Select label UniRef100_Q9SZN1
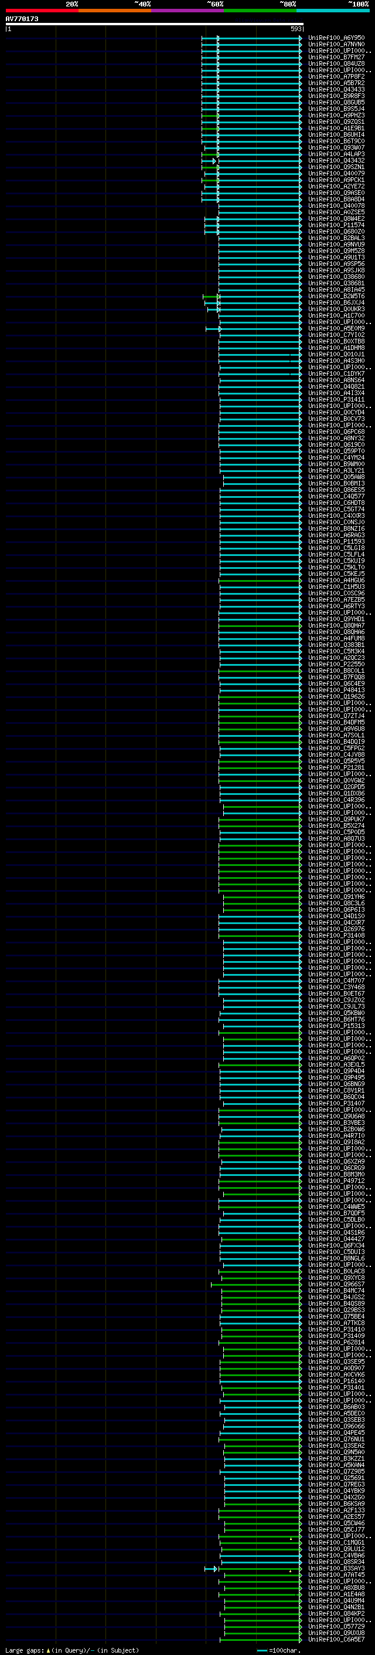 coord(336,167)
